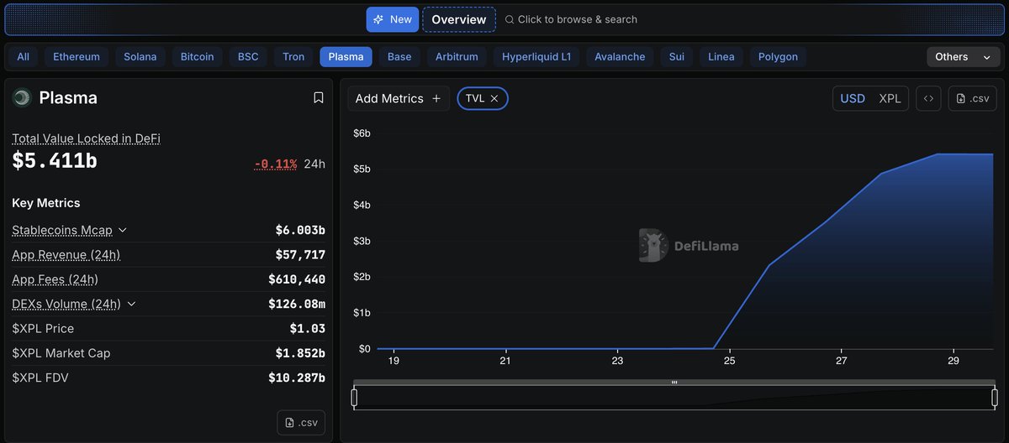Screen dimensions: 1009x443
Task: Select the Plasma chain filter
Action: (346, 57)
